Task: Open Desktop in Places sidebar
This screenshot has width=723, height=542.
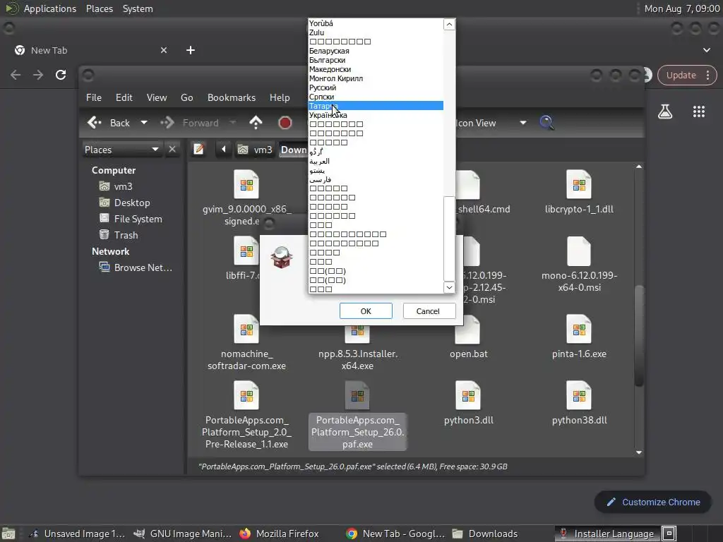Action: pyautogui.click(x=125, y=203)
